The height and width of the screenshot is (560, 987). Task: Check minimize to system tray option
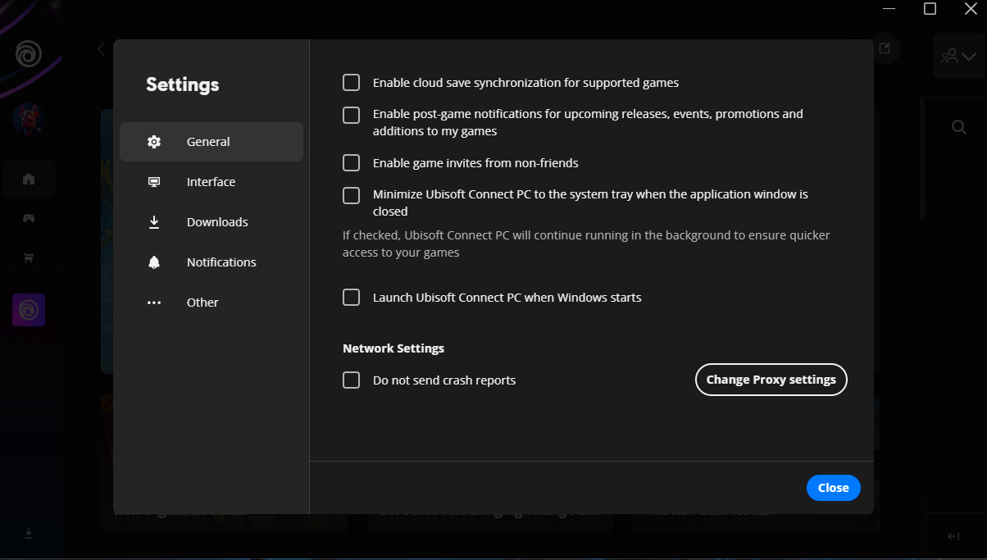point(352,195)
